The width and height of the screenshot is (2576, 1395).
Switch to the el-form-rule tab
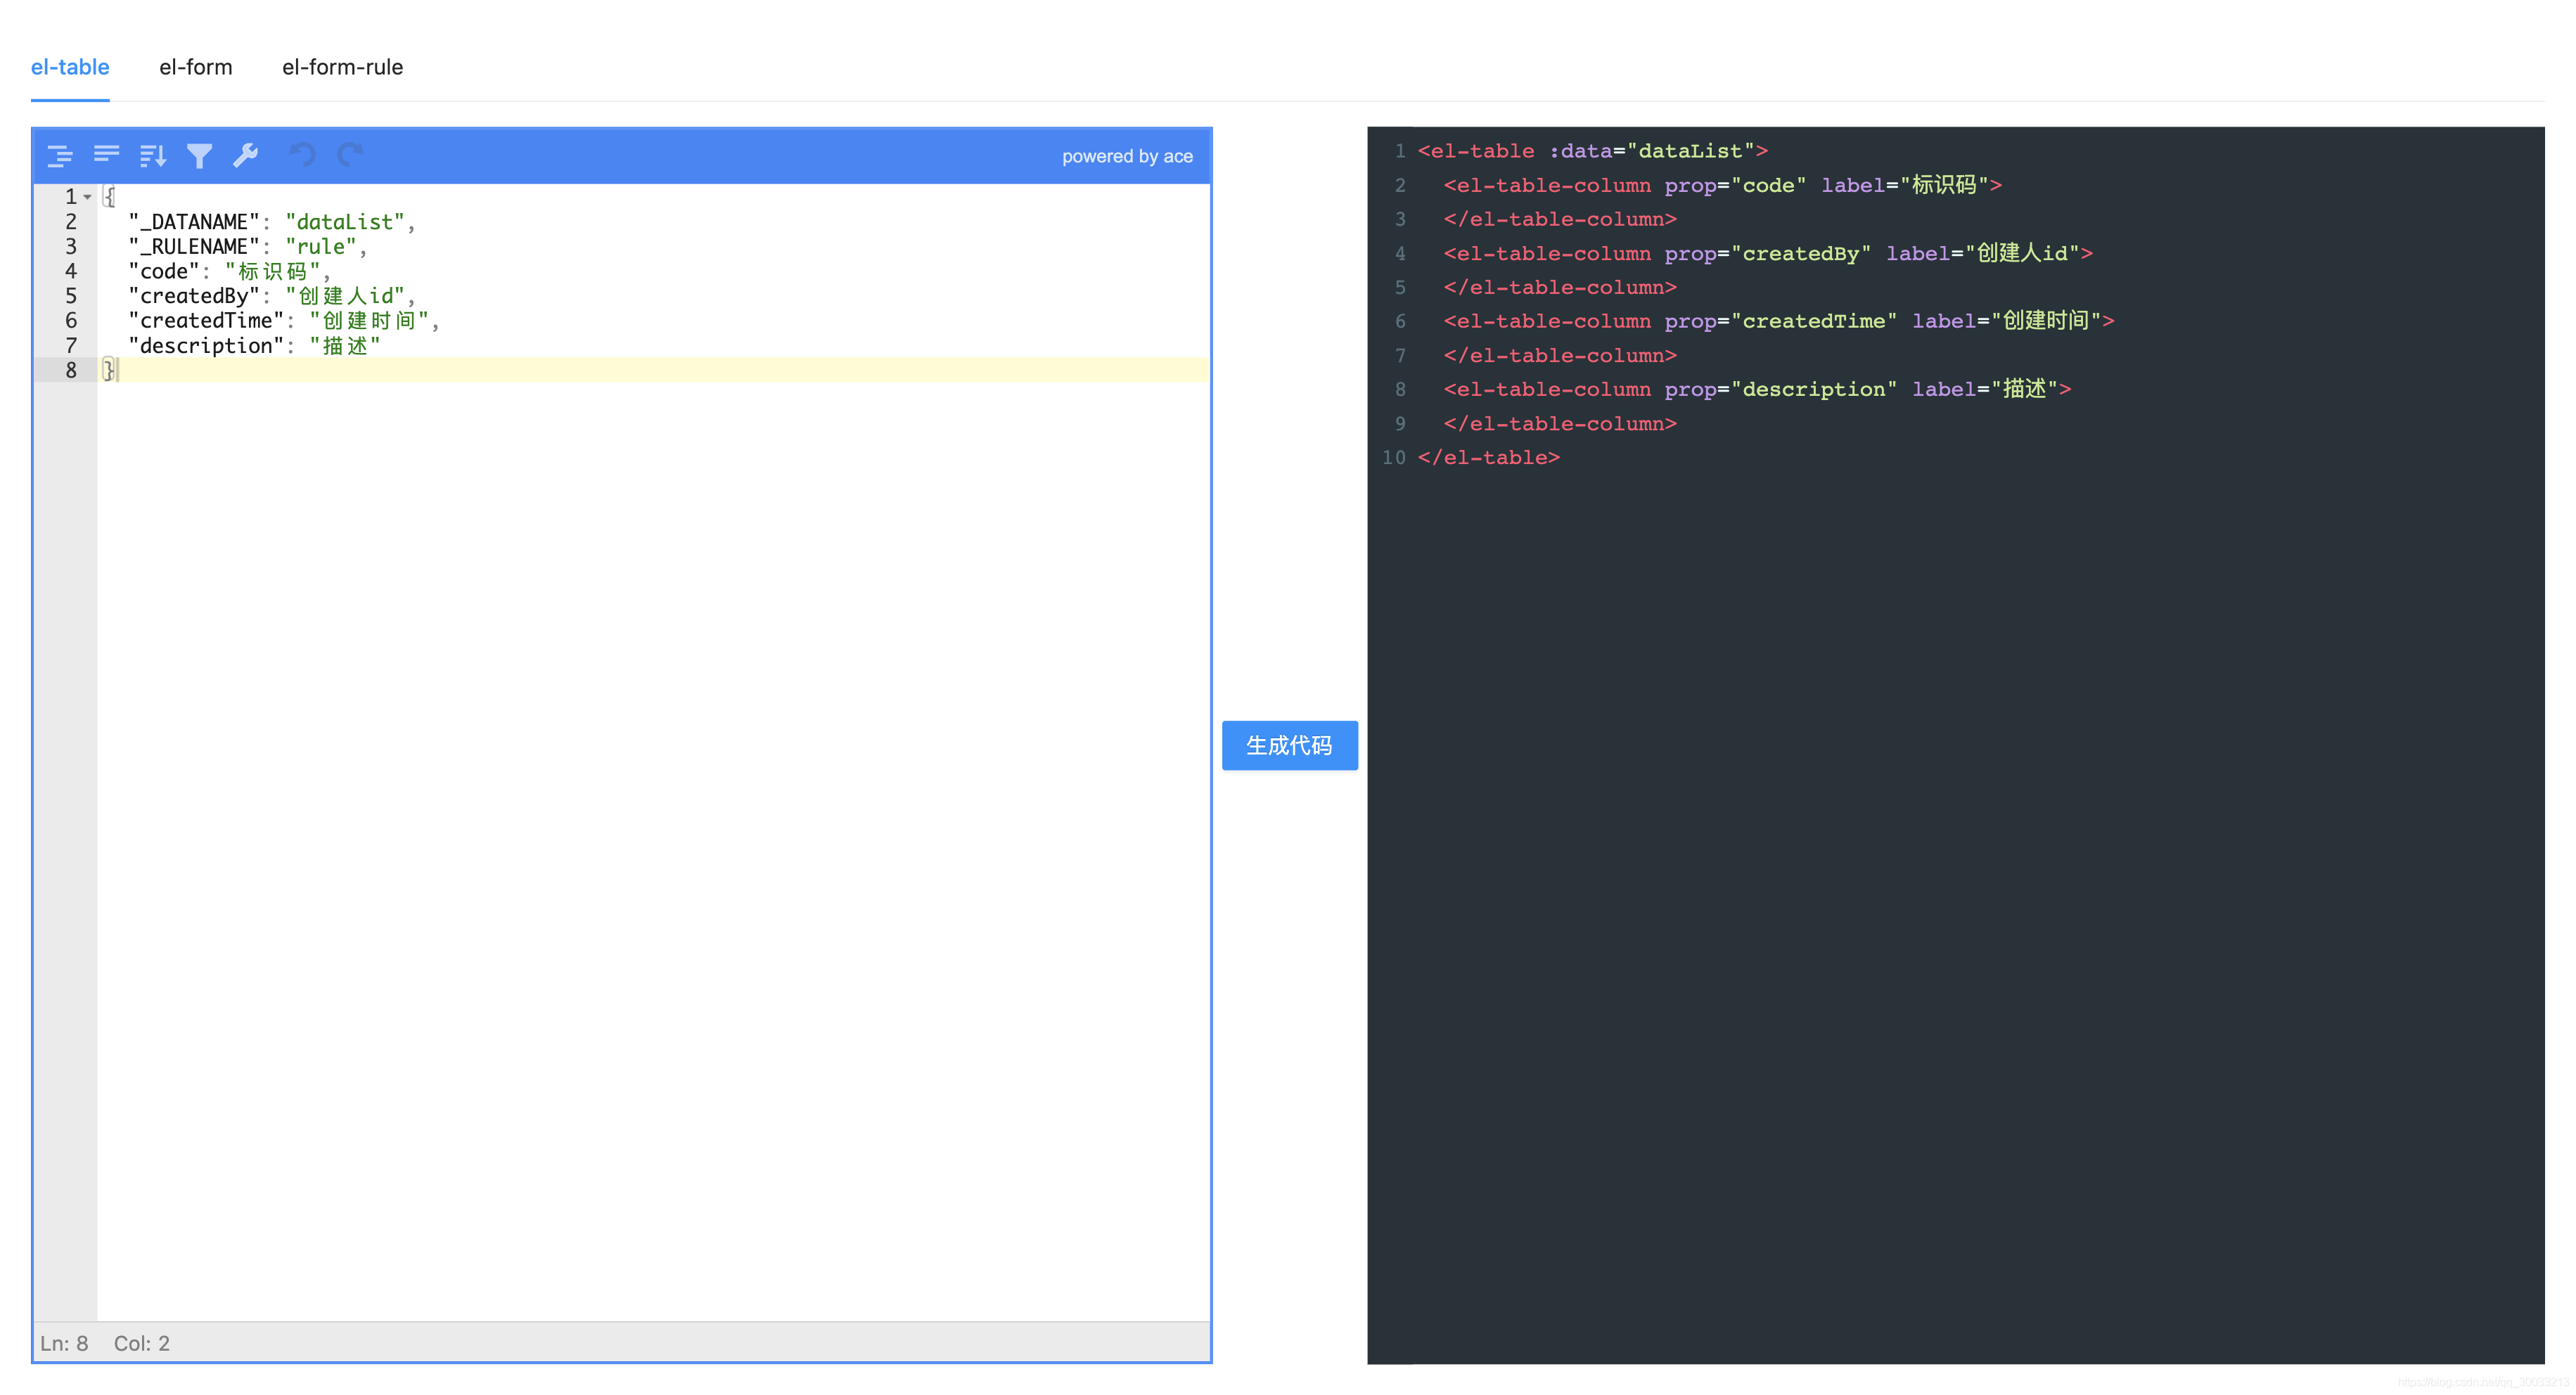tap(342, 67)
